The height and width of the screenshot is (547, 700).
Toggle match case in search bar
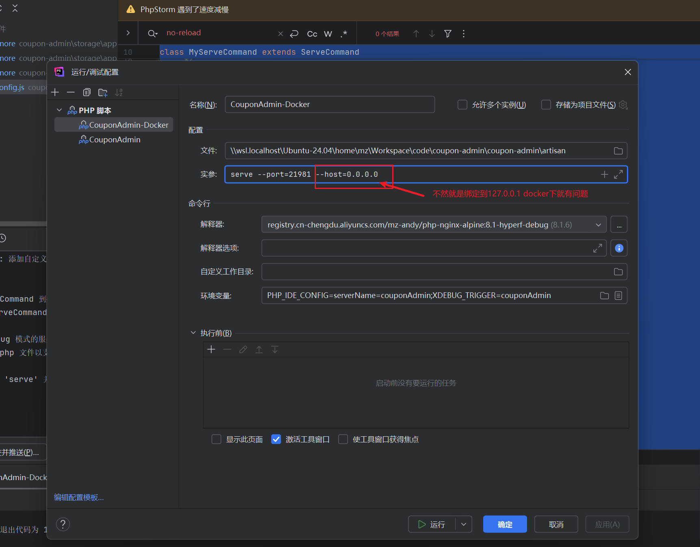tap(312, 34)
